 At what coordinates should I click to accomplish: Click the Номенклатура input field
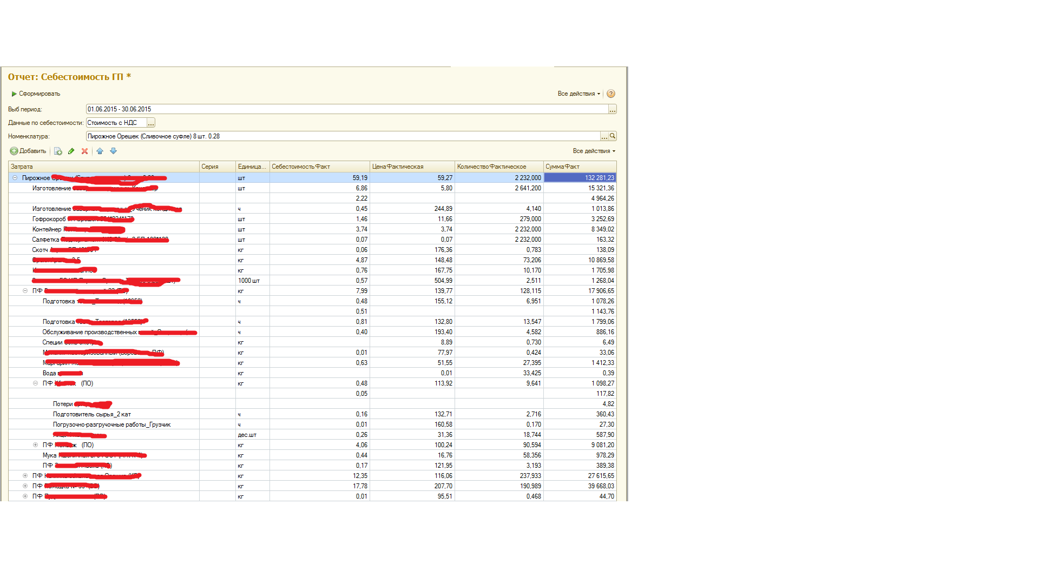click(x=343, y=136)
